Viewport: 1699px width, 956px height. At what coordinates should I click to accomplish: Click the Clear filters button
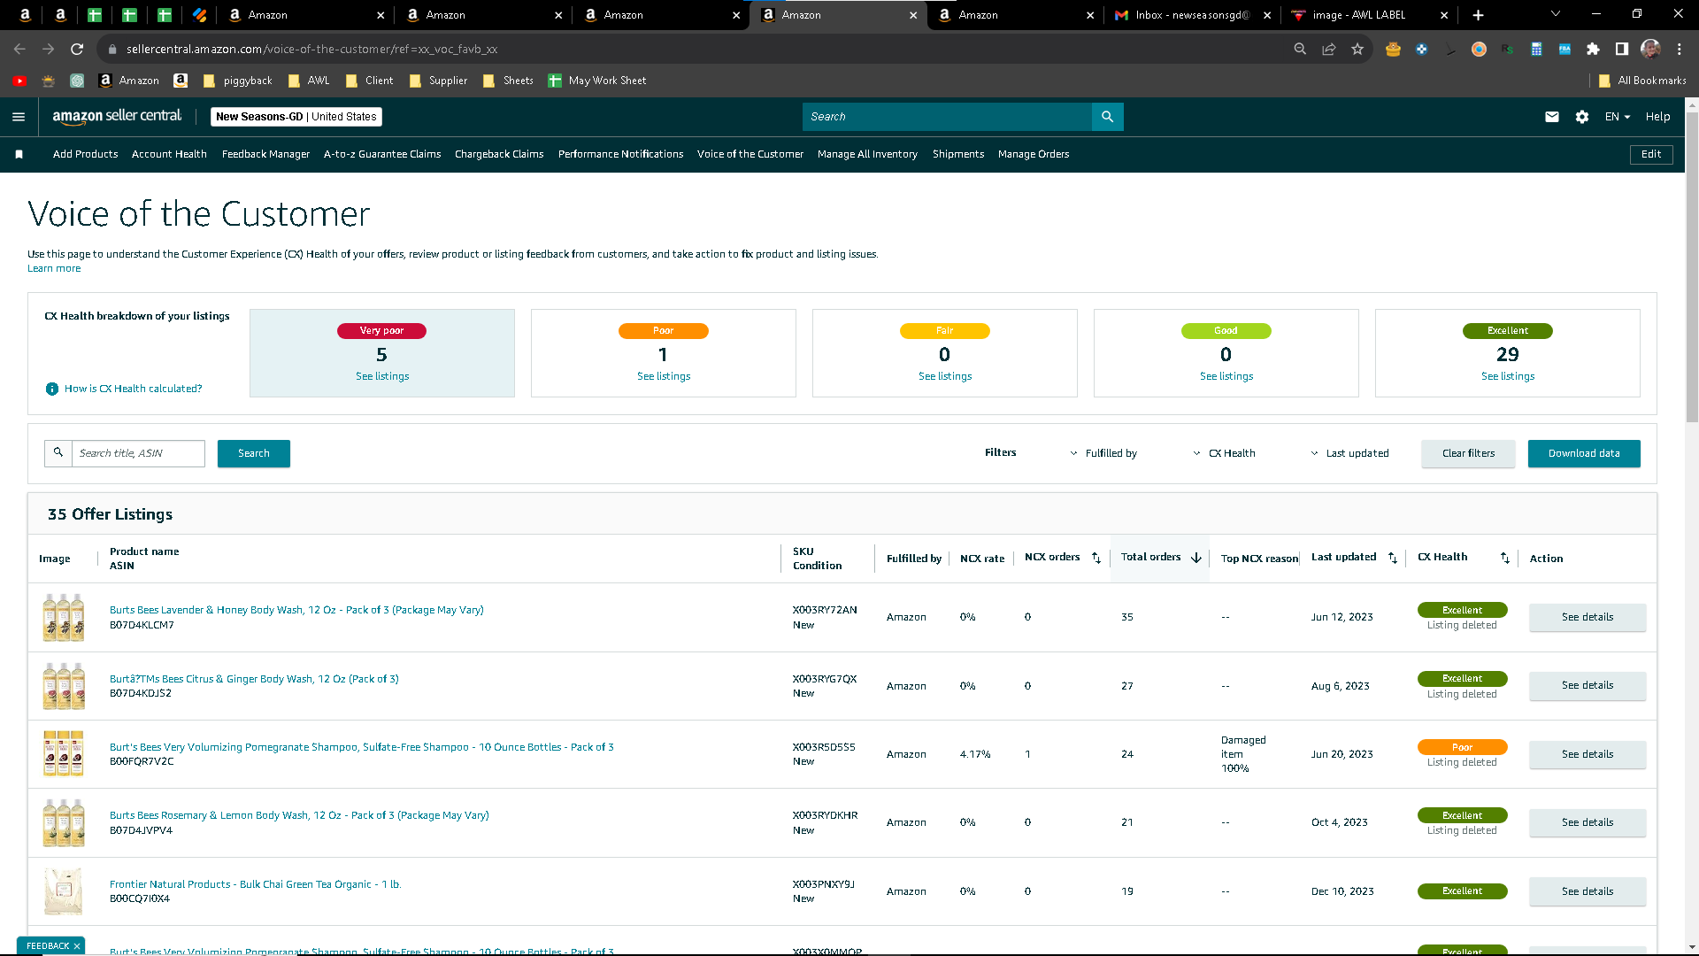coord(1468,453)
